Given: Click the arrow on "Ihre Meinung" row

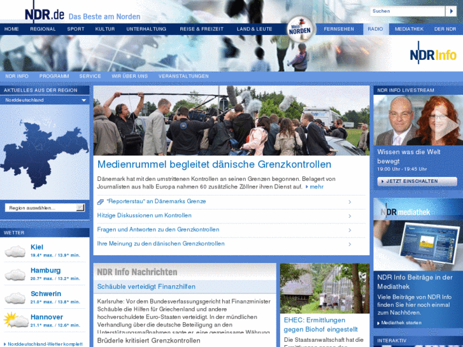Looking at the screenshot, I should point(350,244).
